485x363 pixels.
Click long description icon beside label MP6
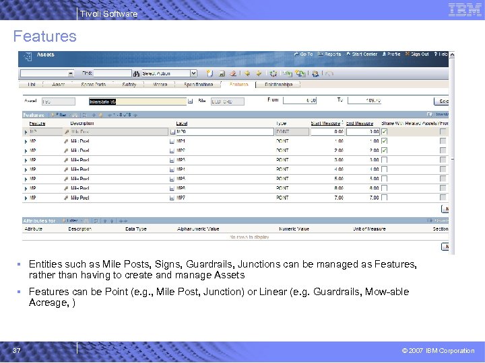[172, 188]
